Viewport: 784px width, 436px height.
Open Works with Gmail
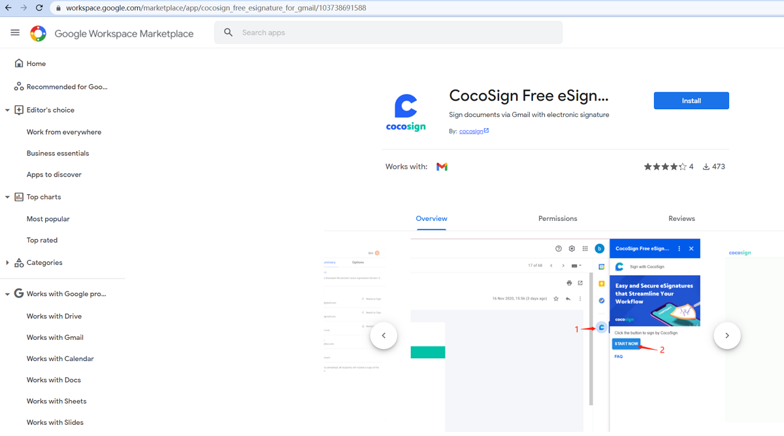tap(55, 337)
